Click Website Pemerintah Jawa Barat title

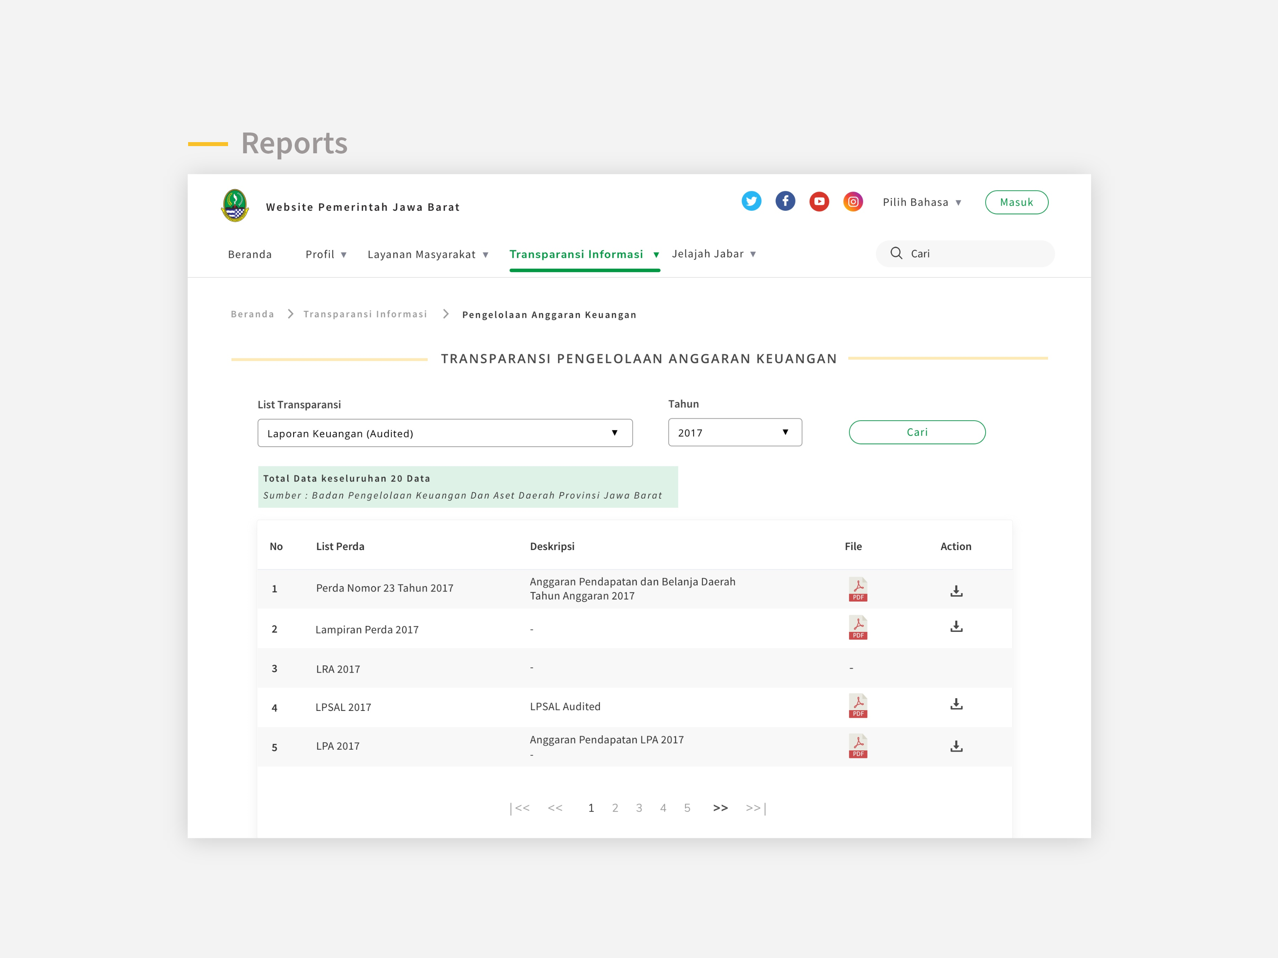tap(363, 207)
